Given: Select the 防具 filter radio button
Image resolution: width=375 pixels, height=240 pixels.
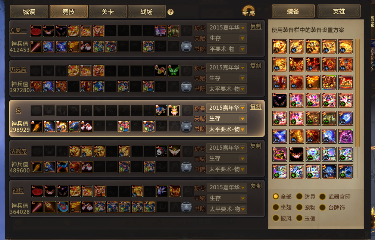Looking at the screenshot, I should click(299, 196).
